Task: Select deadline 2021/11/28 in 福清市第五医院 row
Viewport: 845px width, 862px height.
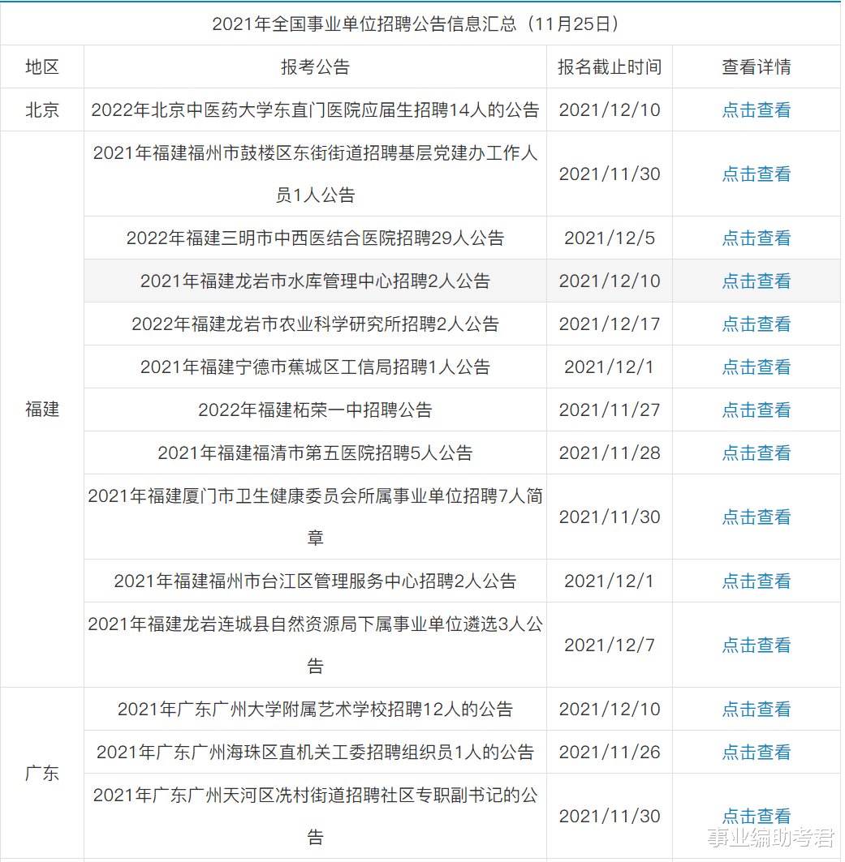Action: click(610, 453)
